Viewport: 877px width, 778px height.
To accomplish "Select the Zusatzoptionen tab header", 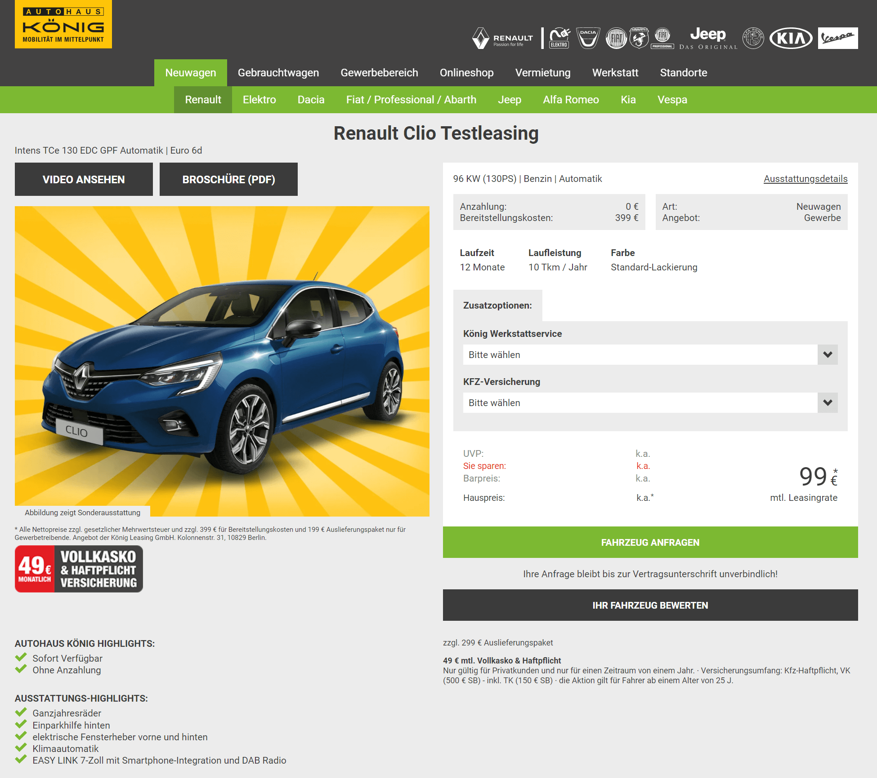I will [x=497, y=305].
